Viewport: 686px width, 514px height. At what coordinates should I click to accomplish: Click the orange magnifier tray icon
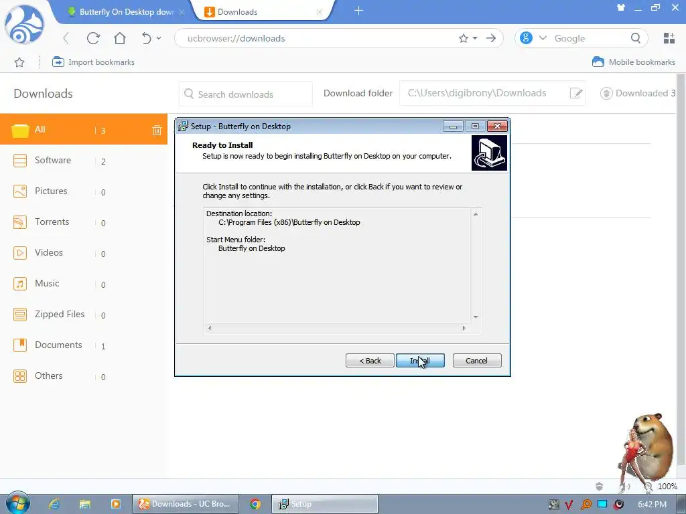tap(586, 505)
